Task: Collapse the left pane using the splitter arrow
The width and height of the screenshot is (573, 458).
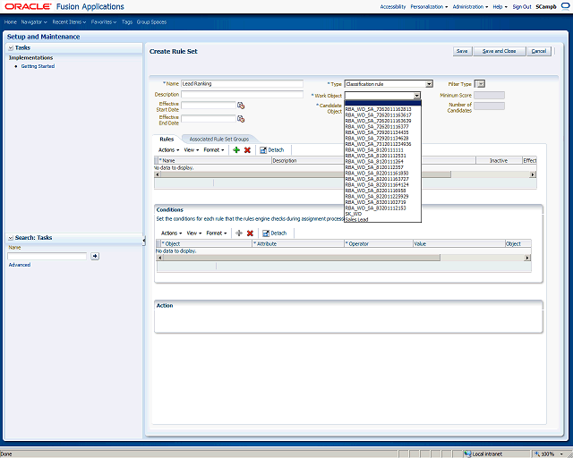Action: [x=144, y=241]
